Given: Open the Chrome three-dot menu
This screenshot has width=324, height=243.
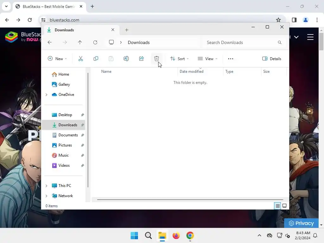Looking at the screenshot, I should [317, 20].
